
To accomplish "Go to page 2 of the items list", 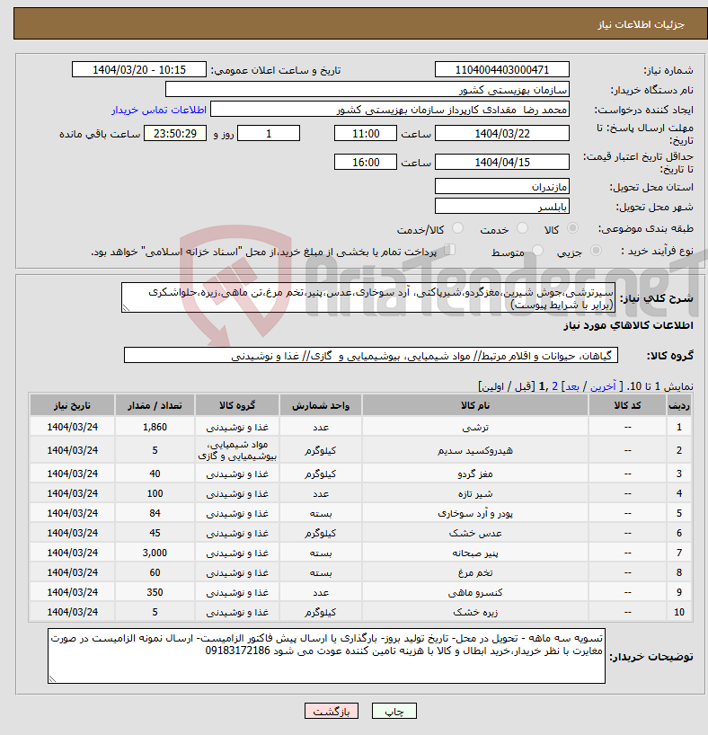I will point(554,386).
